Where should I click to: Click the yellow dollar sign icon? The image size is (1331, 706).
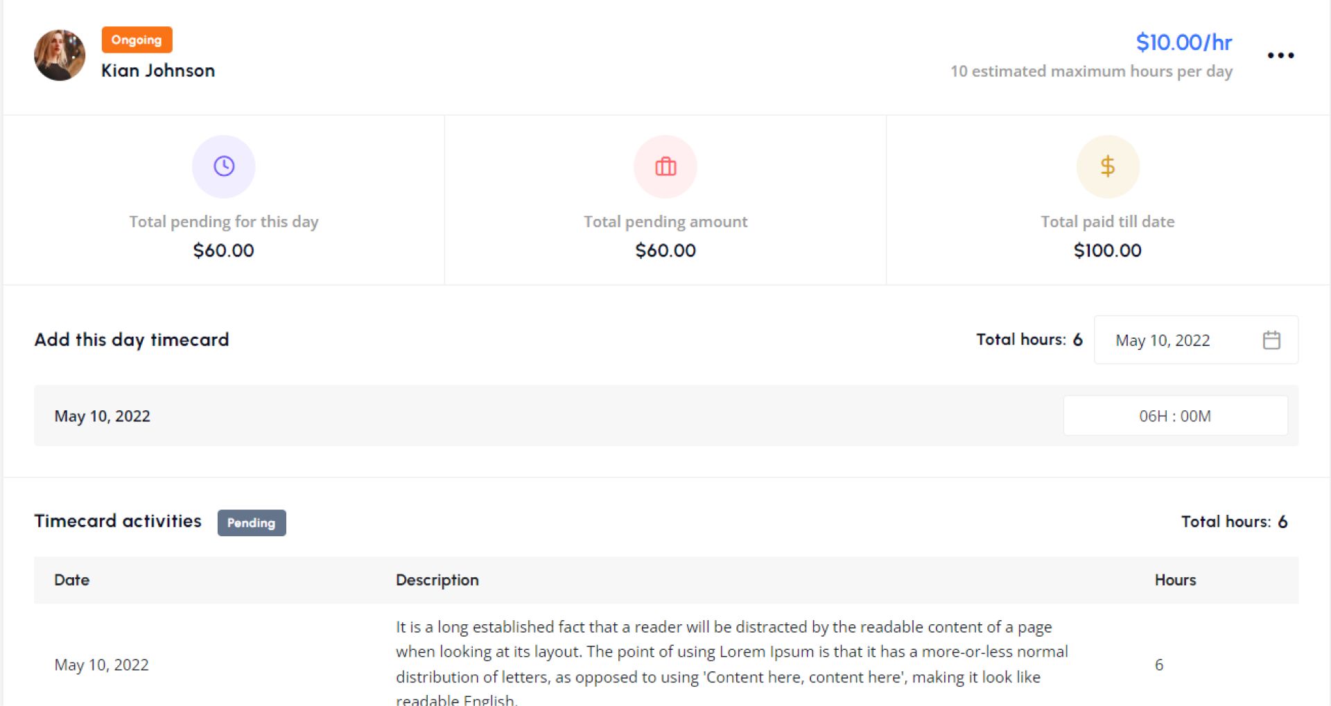click(1107, 166)
